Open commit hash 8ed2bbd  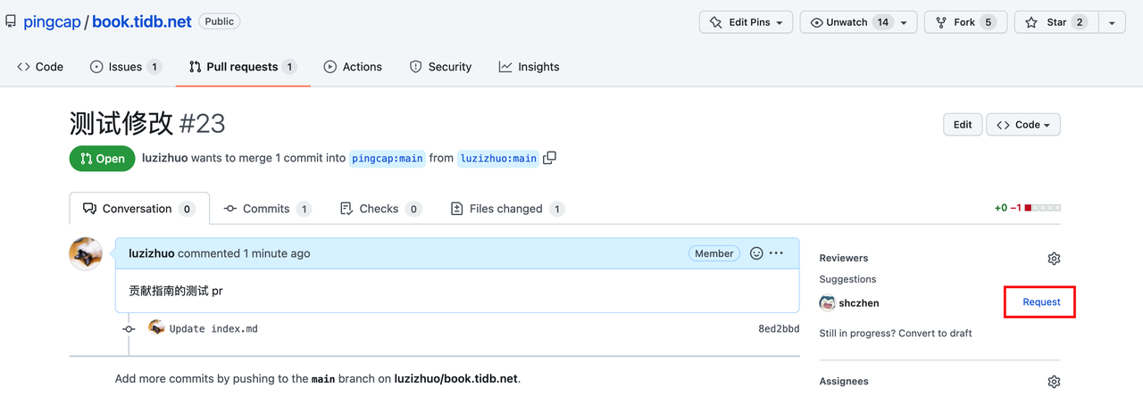coord(779,328)
